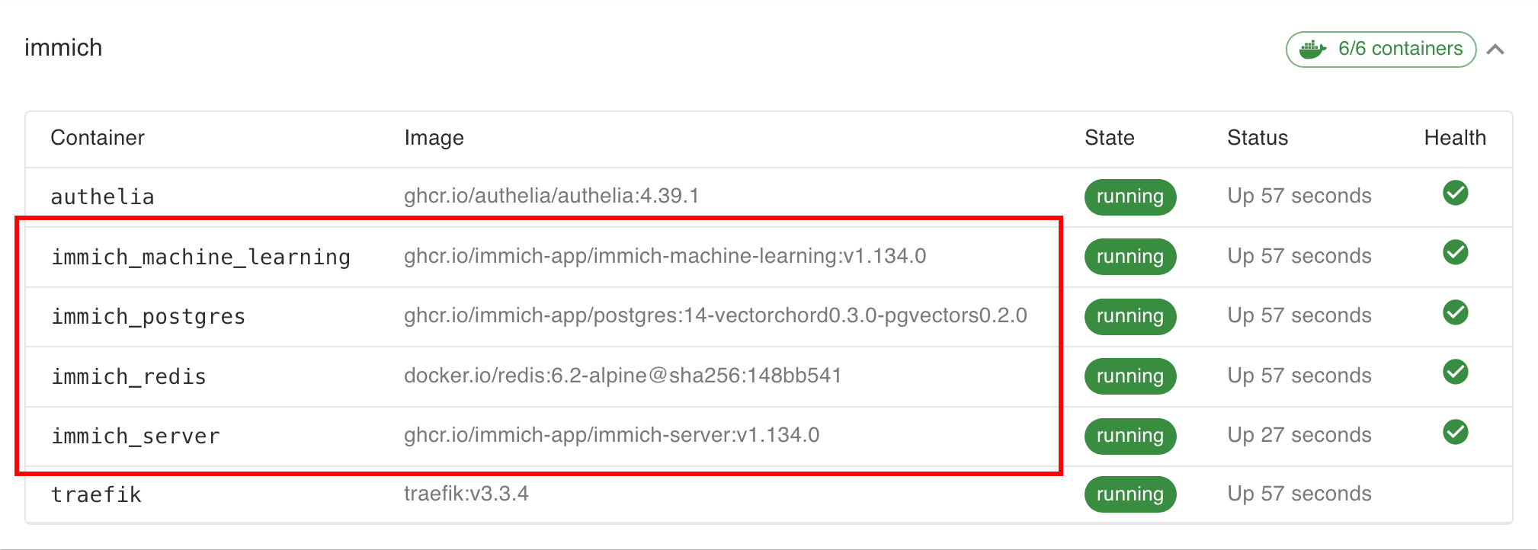The height and width of the screenshot is (550, 1538).
Task: Click the running badge for immich_server
Action: tap(1130, 436)
